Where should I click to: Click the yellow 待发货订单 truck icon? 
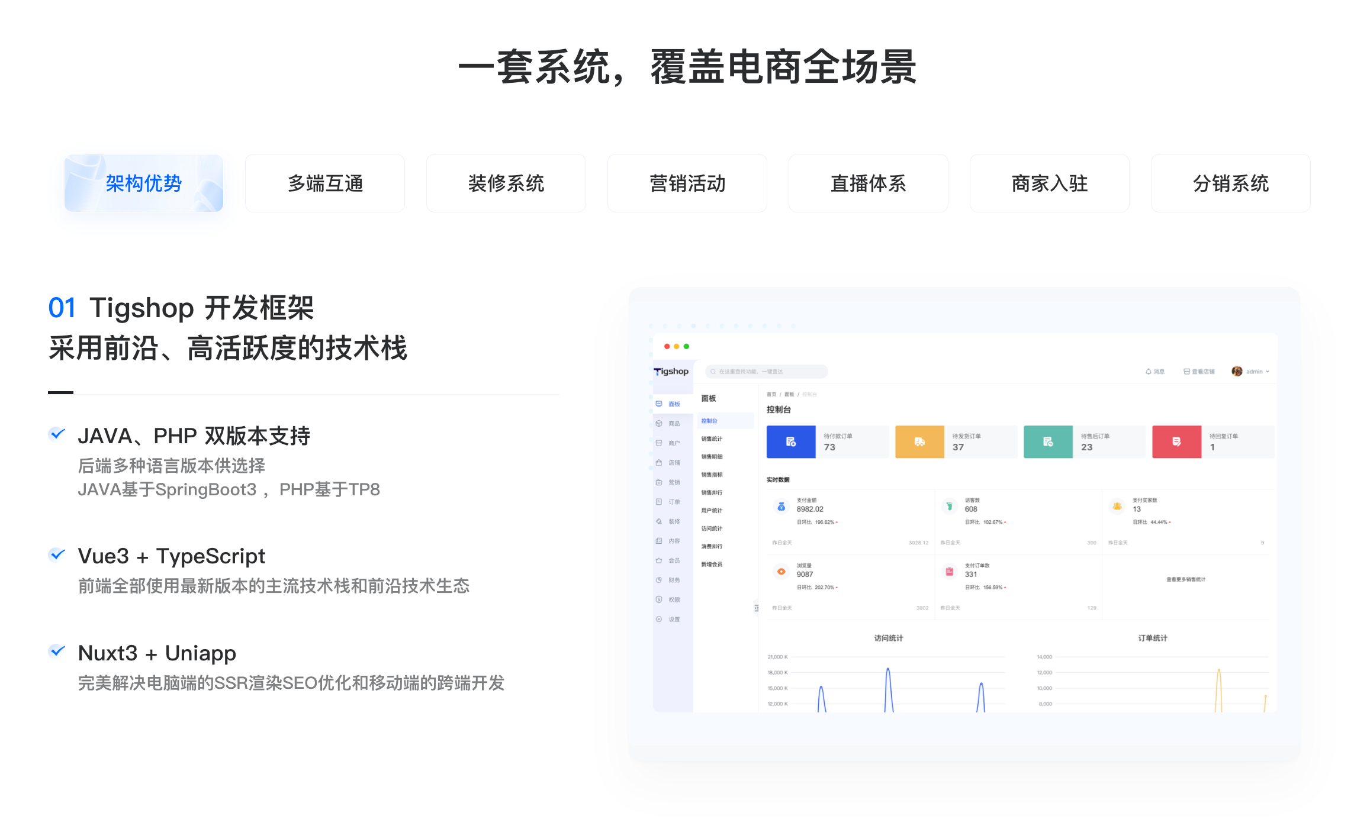click(919, 441)
